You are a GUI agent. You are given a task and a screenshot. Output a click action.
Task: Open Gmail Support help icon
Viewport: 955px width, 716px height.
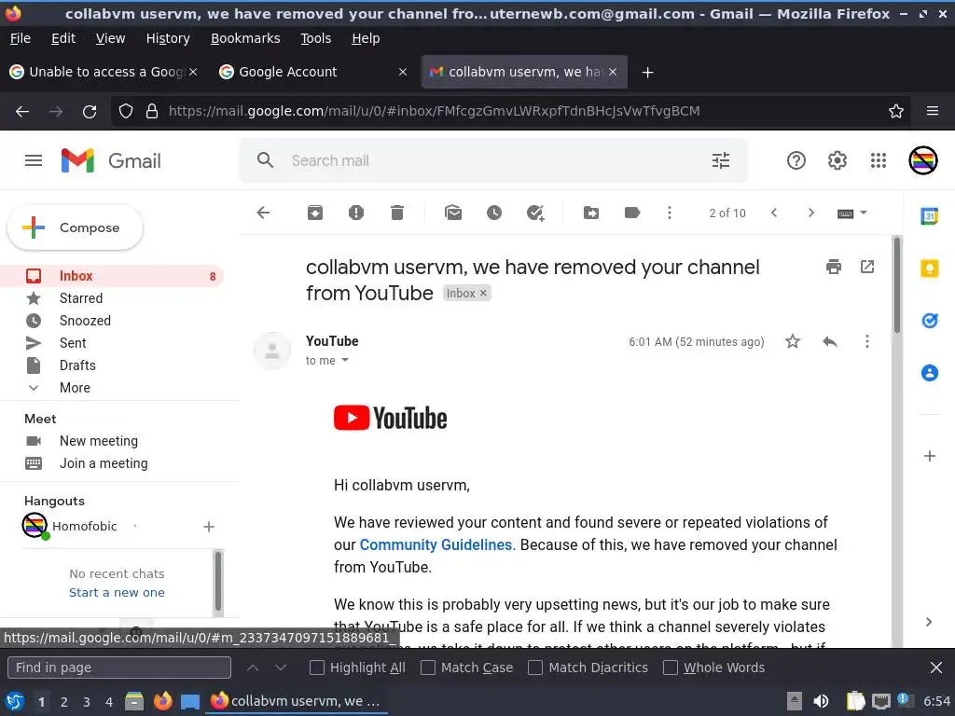click(796, 160)
